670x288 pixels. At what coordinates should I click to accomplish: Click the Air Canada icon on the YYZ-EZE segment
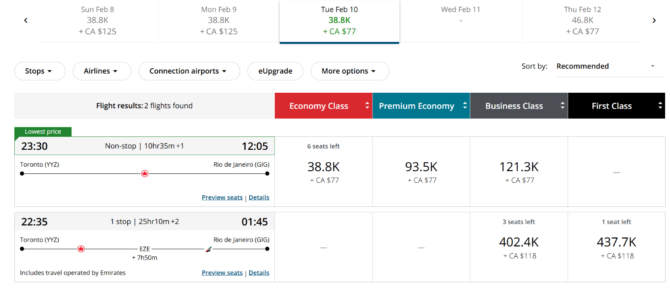(81, 249)
